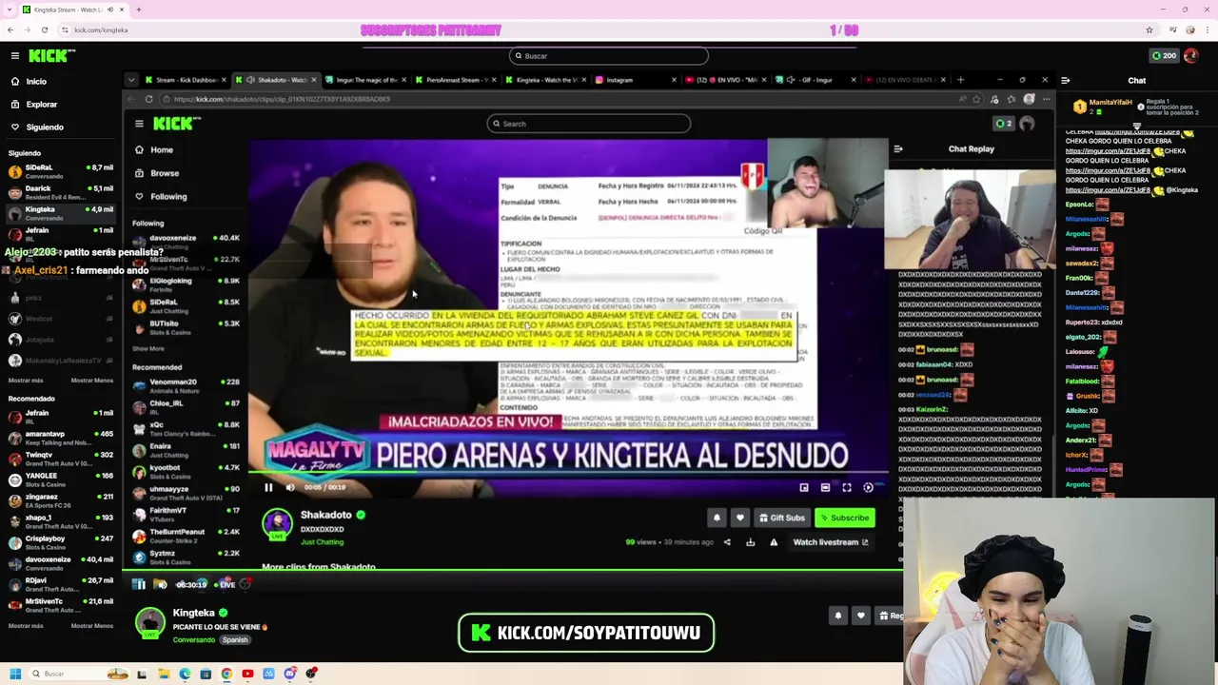This screenshot has height=685, width=1218.
Task: Share the clip
Action: [x=727, y=543]
